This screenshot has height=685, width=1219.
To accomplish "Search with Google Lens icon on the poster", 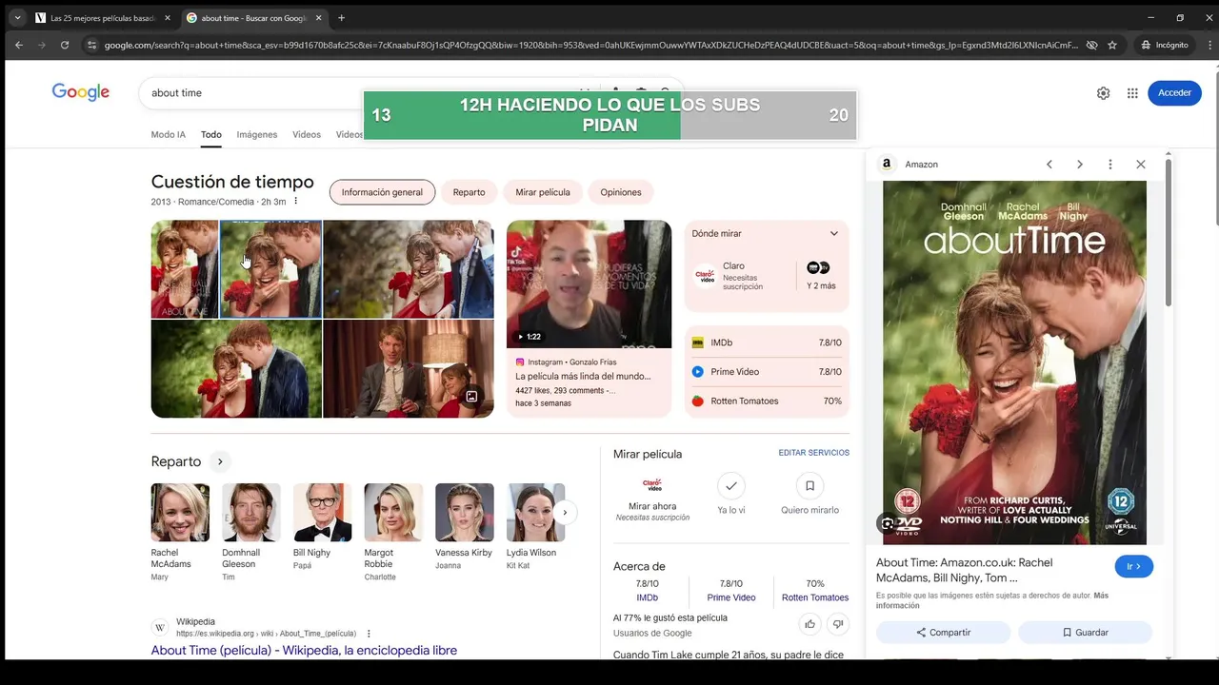I will pyautogui.click(x=888, y=524).
